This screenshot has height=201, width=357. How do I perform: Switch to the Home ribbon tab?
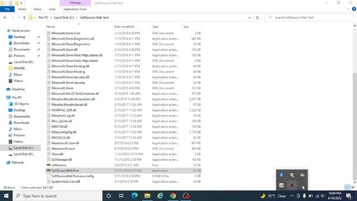coord(22,9)
